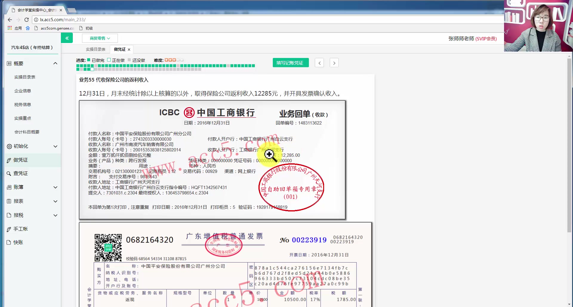Viewport: 573px width, 307px height.
Task: Collapse the 概要 section chevron
Action: [55, 63]
